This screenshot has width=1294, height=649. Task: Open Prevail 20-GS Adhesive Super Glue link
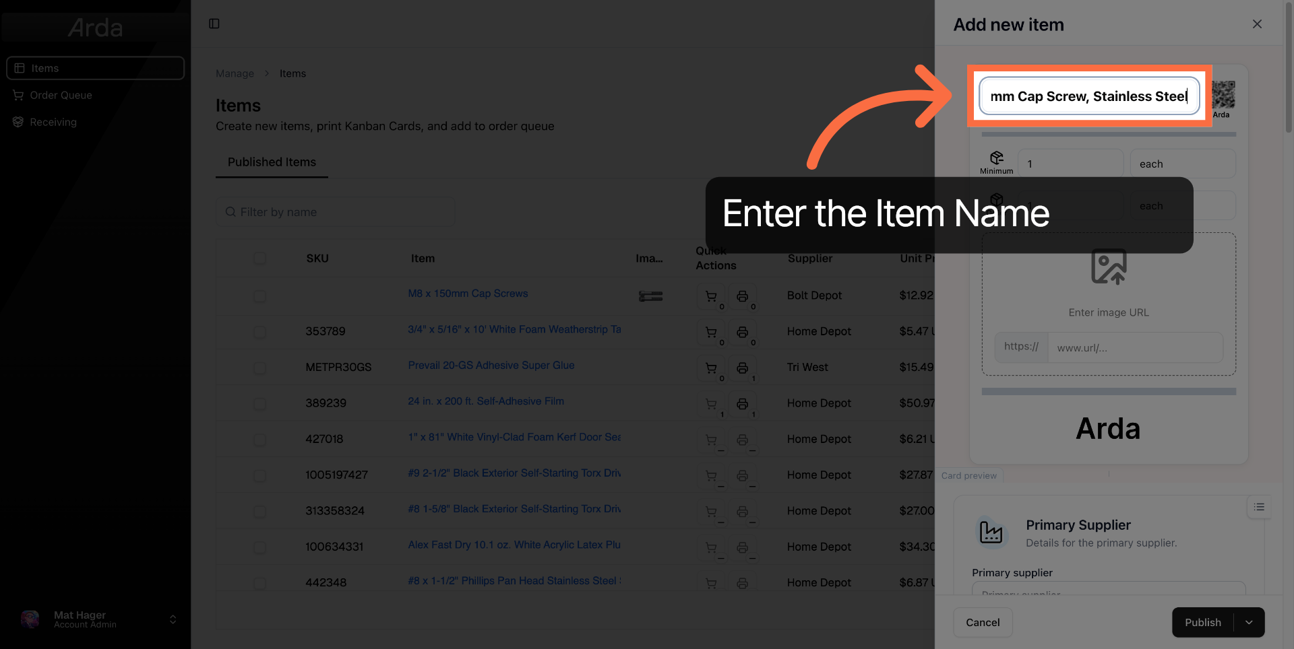pos(491,365)
